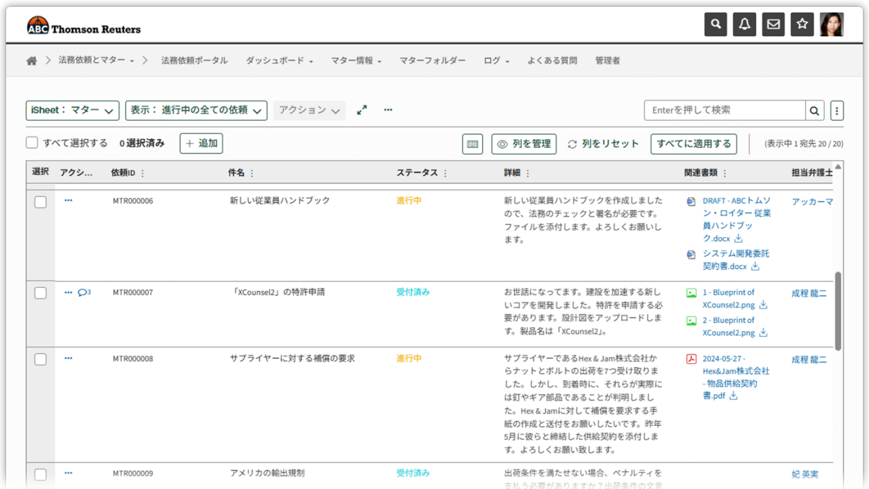Expand the アクション dropdown
The width and height of the screenshot is (869, 489).
point(309,110)
